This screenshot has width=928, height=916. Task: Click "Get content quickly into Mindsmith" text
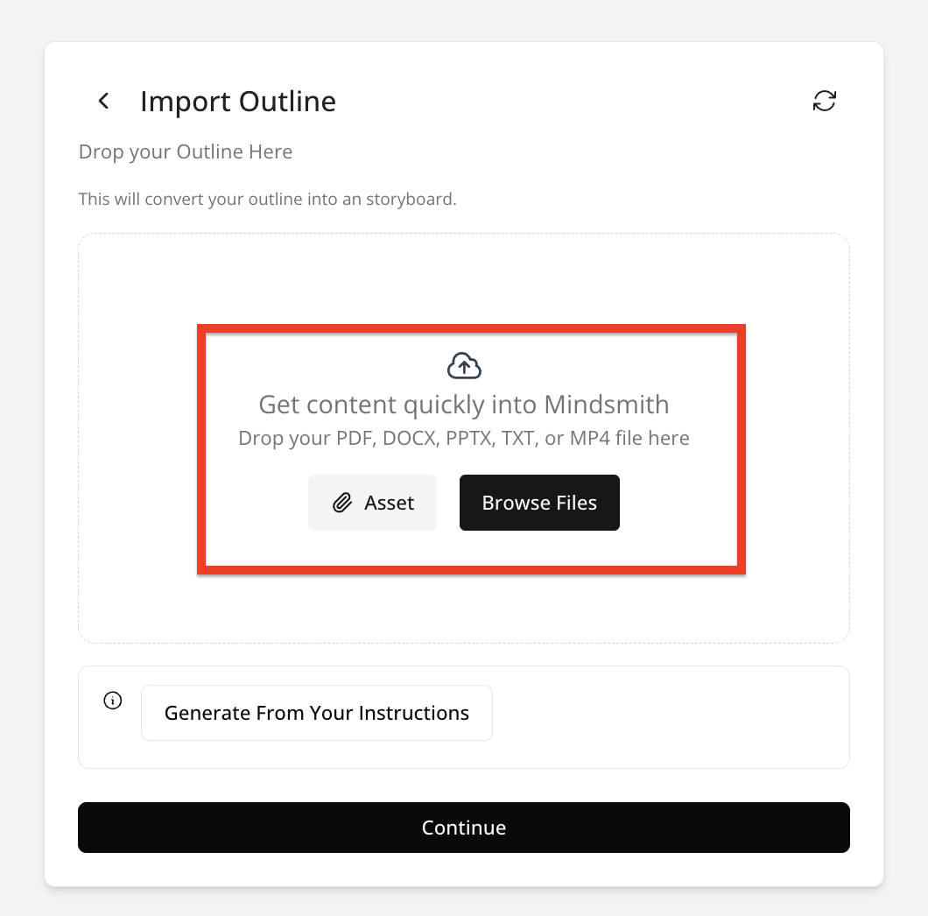click(464, 405)
